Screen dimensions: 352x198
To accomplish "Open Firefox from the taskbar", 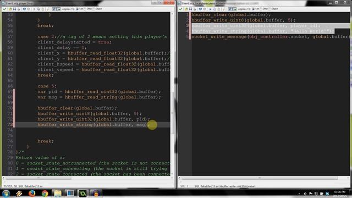I will (x=32, y=194).
